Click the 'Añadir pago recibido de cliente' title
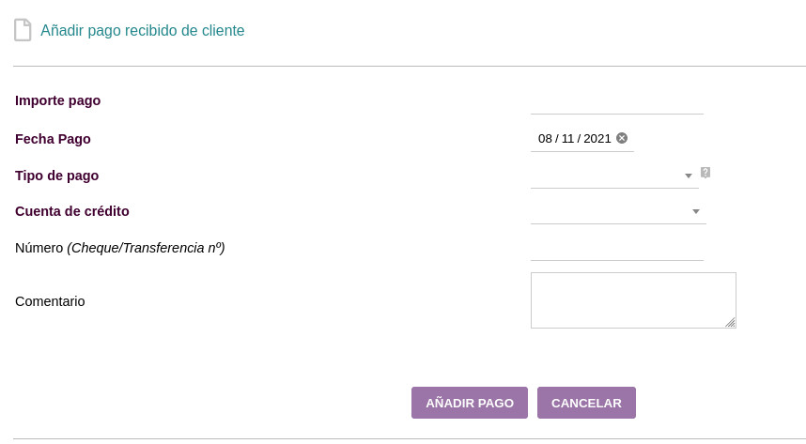 pos(143,30)
